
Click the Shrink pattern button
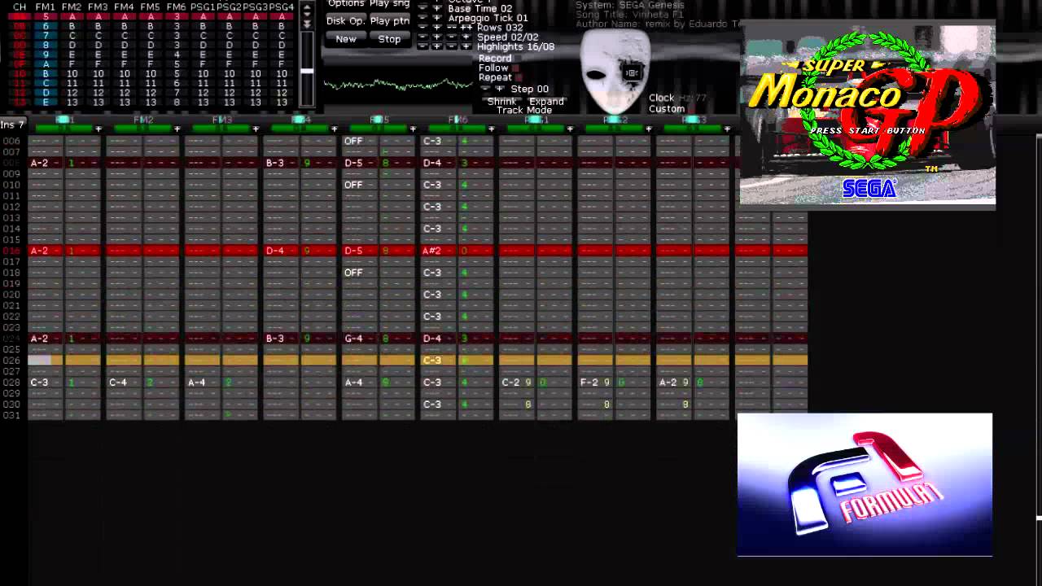(501, 101)
